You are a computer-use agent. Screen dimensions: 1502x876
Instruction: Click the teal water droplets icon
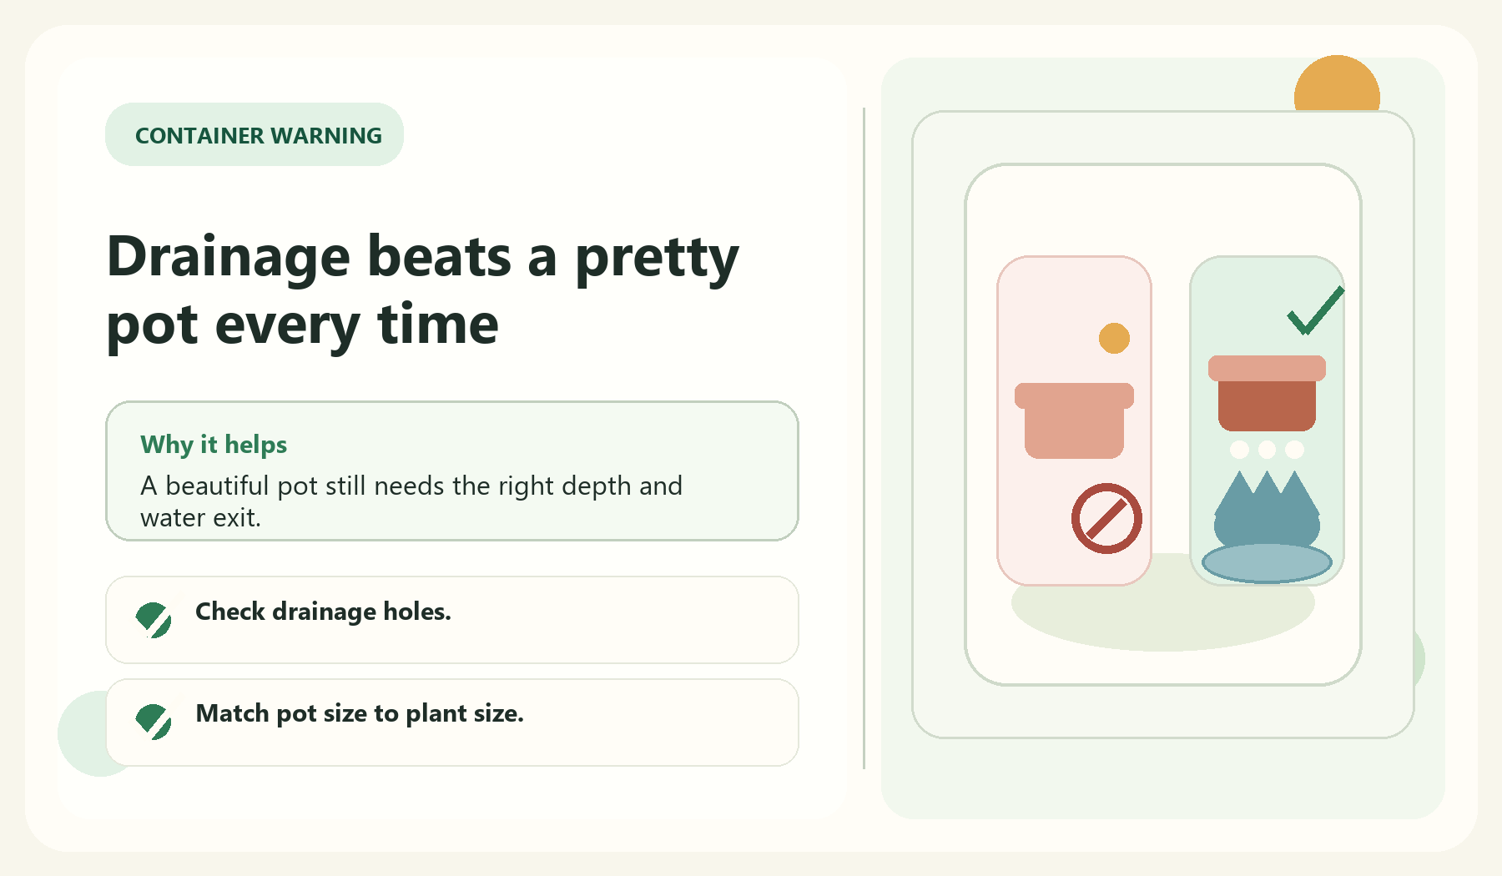coord(1267,508)
